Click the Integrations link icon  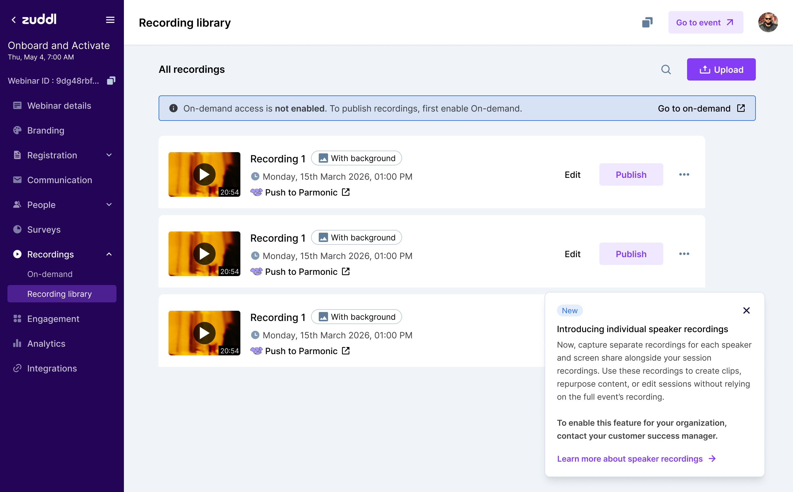point(17,368)
